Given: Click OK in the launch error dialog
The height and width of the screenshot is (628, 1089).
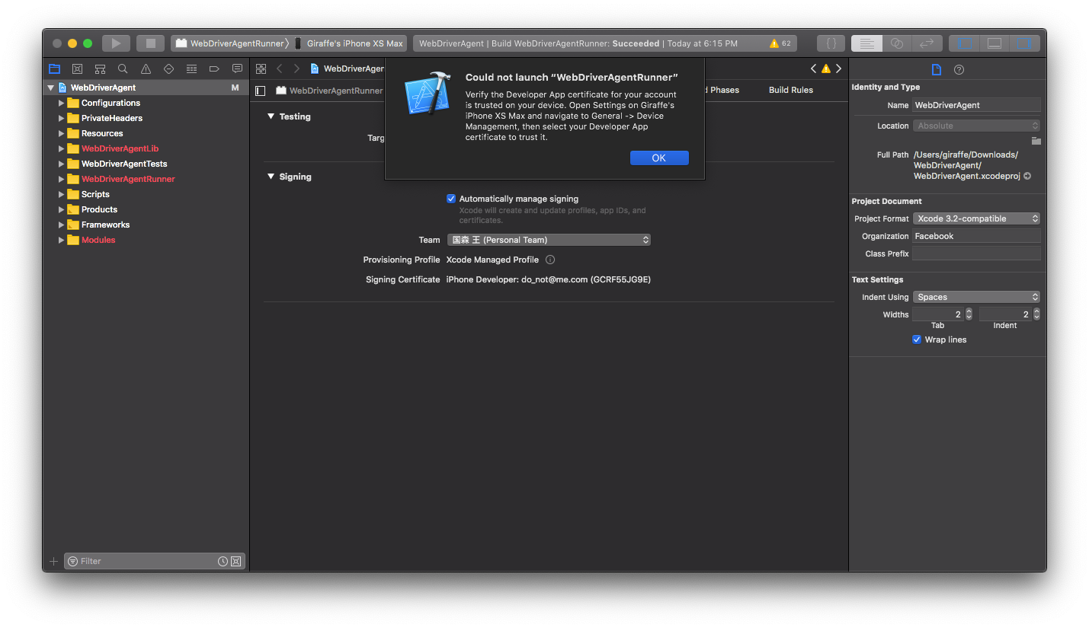Looking at the screenshot, I should pyautogui.click(x=659, y=158).
